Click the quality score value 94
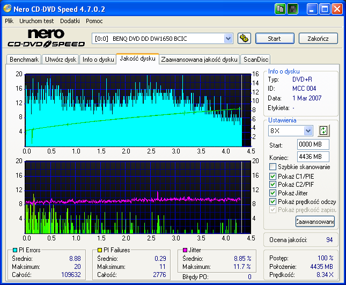Viewport: 346px width, 285px height. 329,240
